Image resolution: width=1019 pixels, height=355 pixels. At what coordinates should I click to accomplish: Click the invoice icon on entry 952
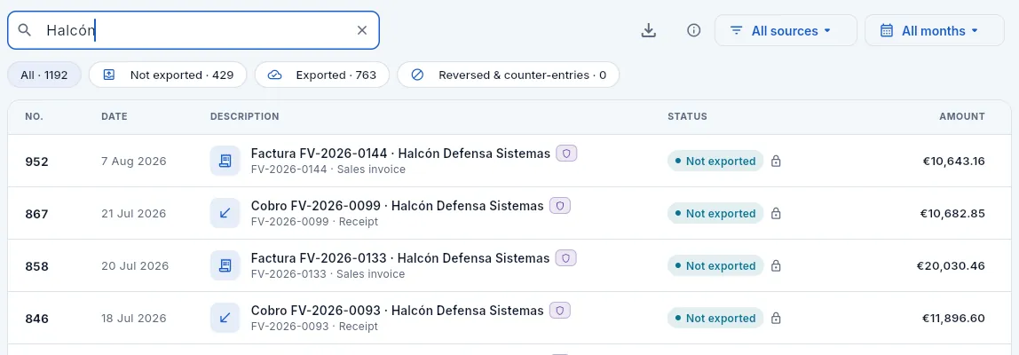(x=225, y=161)
